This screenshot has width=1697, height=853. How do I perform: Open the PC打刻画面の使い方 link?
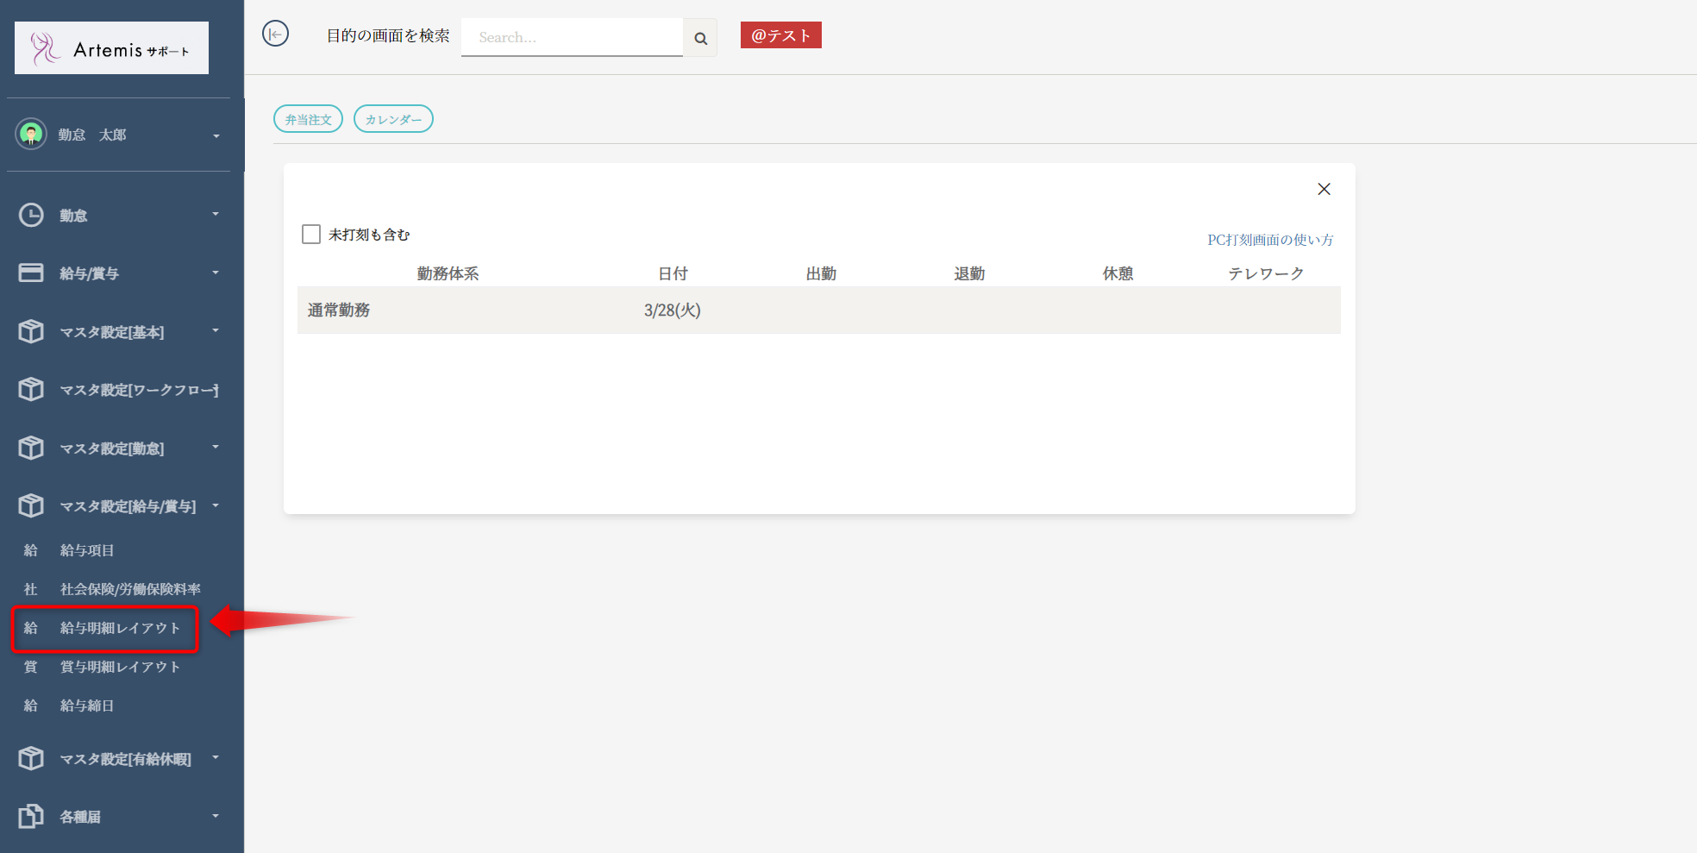(x=1269, y=240)
